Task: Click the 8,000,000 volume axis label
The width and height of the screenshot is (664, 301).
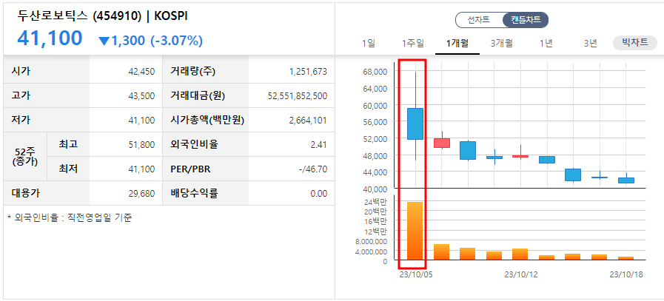Action: 372,242
